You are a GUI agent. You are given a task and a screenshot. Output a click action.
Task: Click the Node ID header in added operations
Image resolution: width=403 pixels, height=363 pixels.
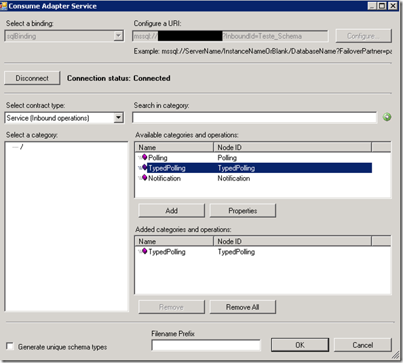292,242
